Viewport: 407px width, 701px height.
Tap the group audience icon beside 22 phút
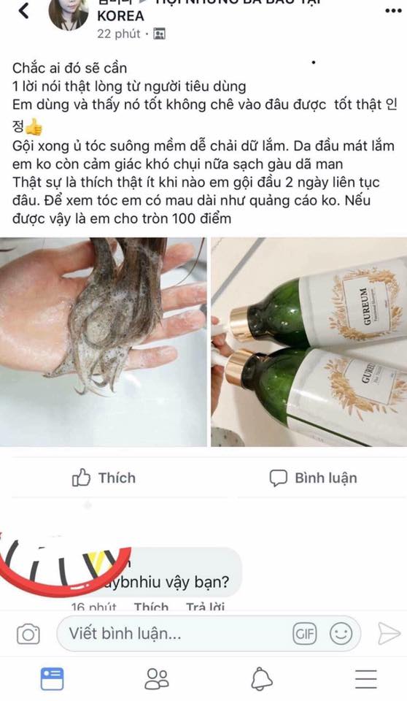[x=159, y=34]
